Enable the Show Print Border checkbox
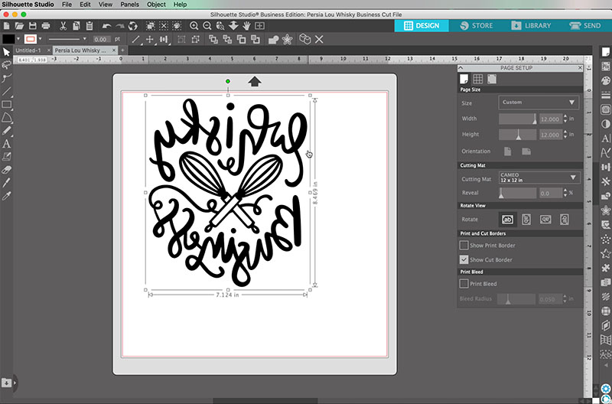Screen dimensions: 612x404 [x=464, y=245]
